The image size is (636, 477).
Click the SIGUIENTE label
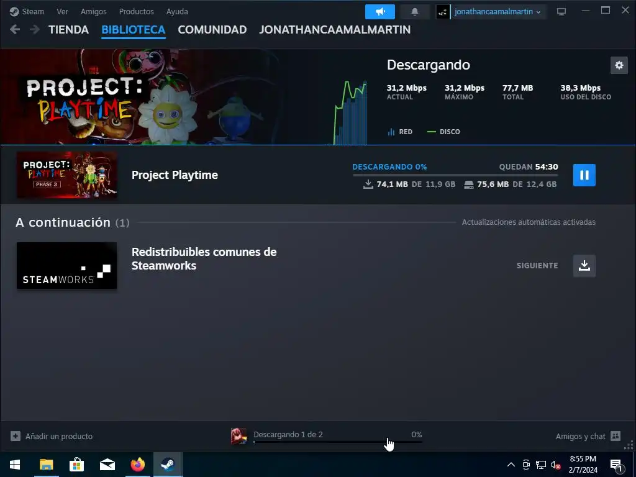[x=537, y=266]
